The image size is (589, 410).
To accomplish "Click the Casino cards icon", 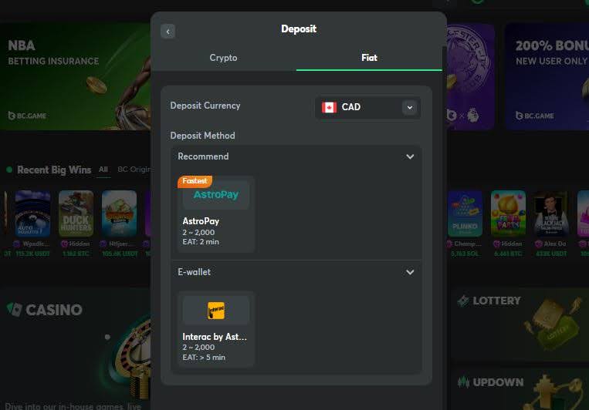I will coord(15,310).
